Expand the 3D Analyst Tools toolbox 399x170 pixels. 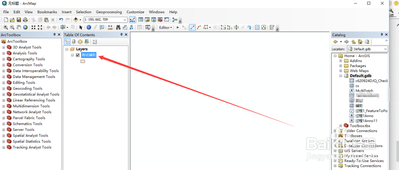[x=4, y=47]
